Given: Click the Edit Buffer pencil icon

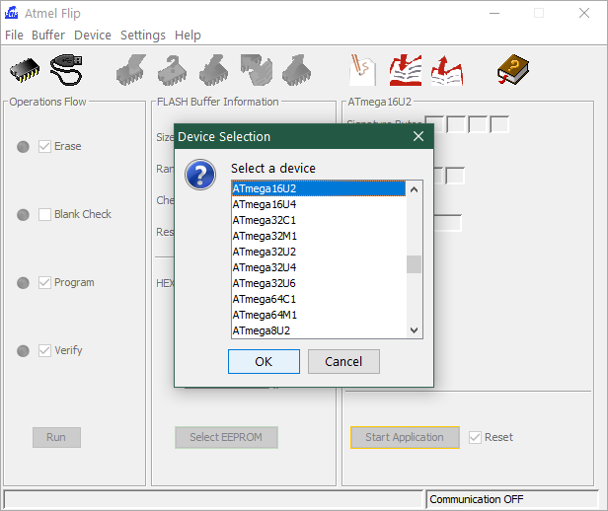Looking at the screenshot, I should pyautogui.click(x=362, y=70).
